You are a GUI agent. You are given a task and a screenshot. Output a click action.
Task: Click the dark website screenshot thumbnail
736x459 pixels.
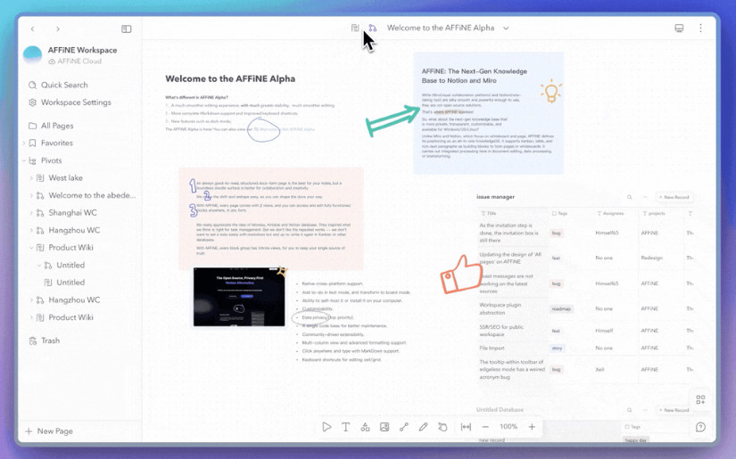[x=239, y=297]
